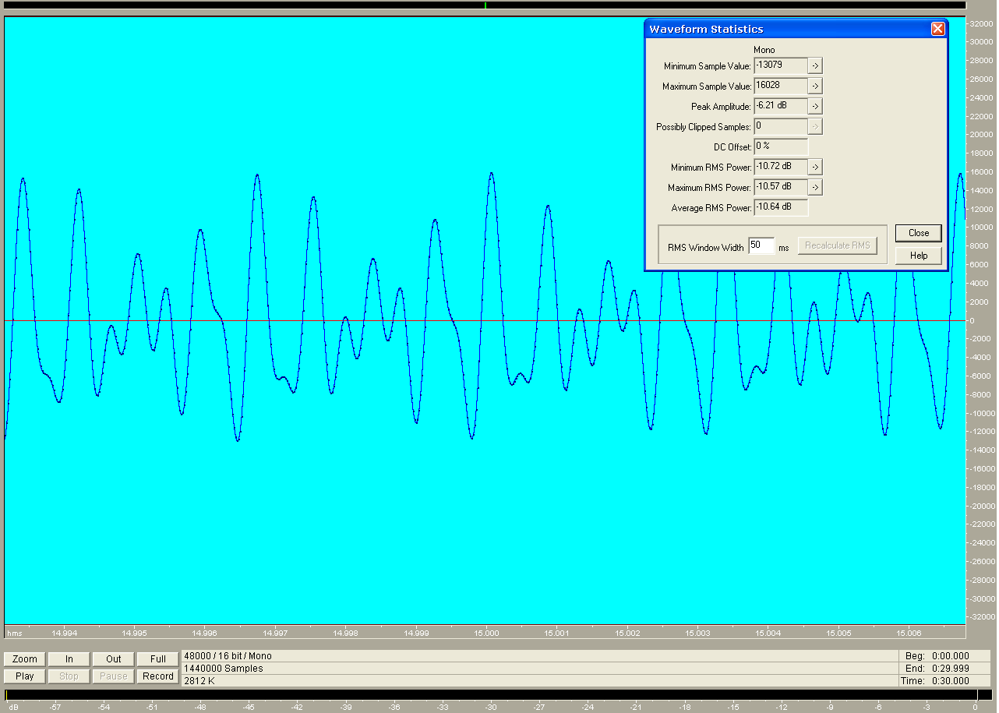Click the Possibly Clipped Samples value field

[781, 126]
